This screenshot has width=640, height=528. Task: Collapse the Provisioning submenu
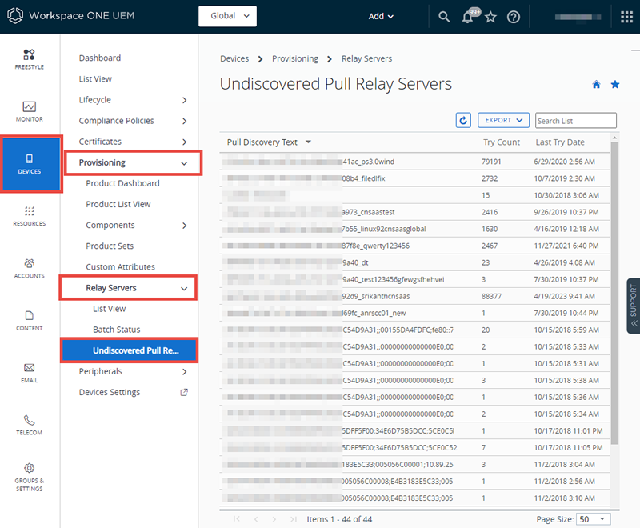click(x=184, y=163)
